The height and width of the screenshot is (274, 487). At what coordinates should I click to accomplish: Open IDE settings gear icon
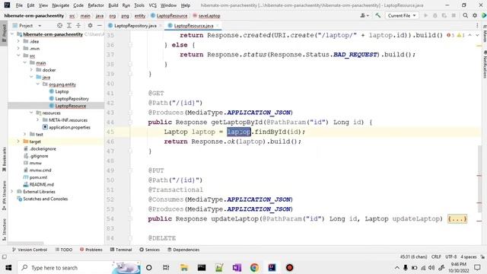[475, 15]
